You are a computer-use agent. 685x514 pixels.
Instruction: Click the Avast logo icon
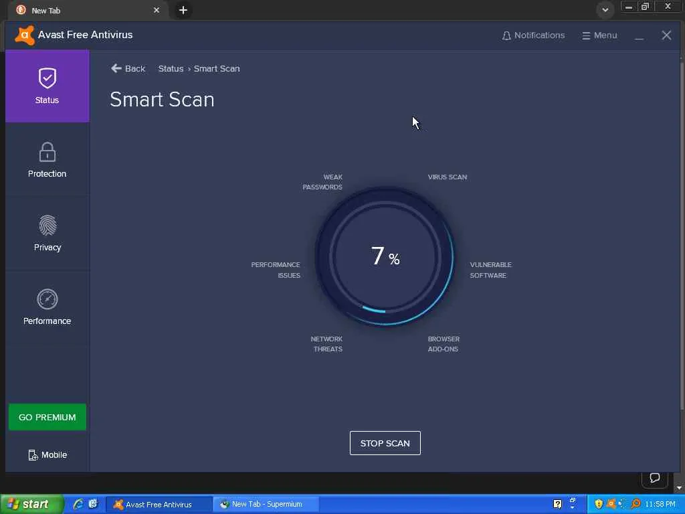click(x=25, y=35)
